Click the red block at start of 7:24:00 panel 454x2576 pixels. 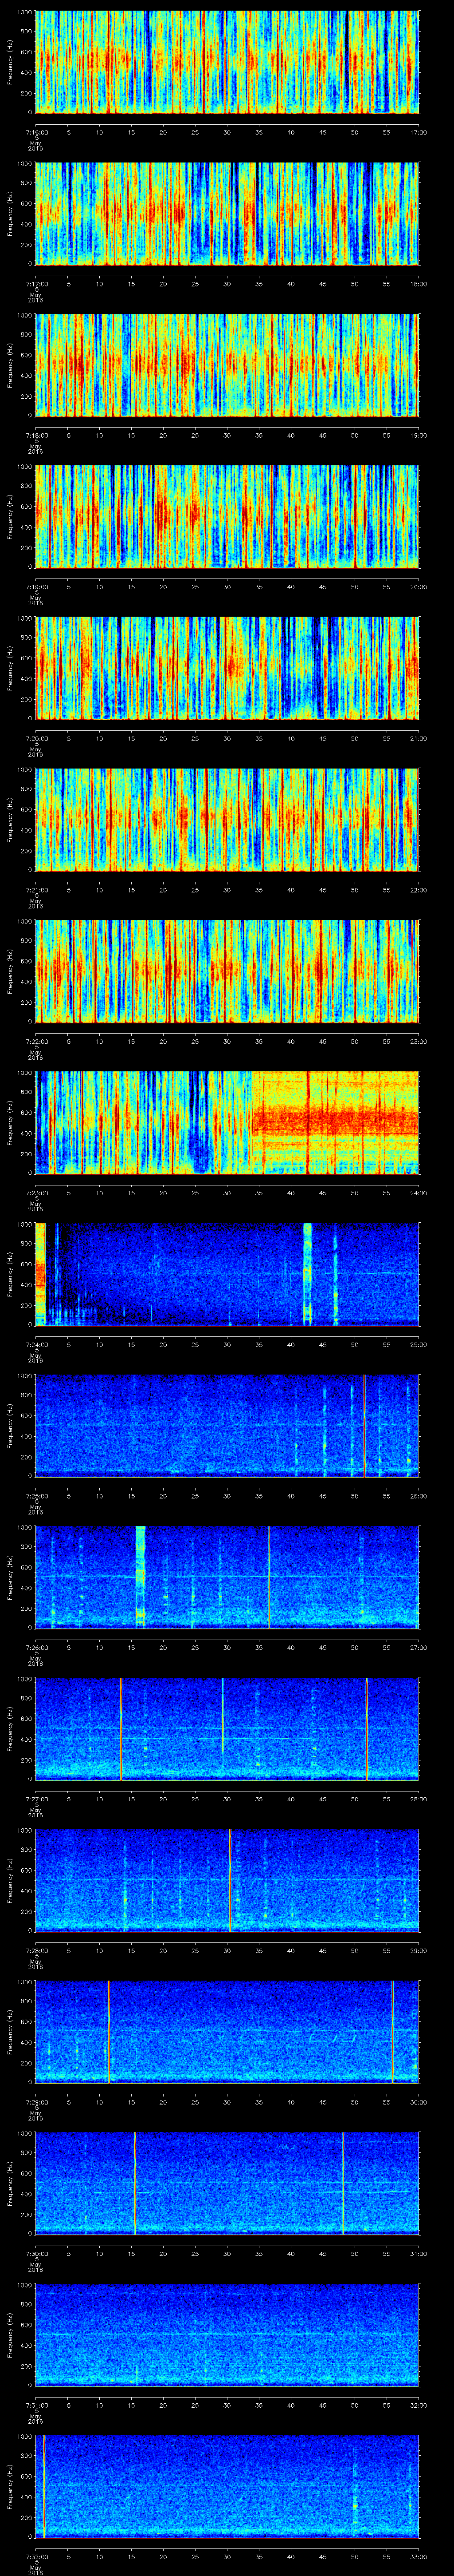tap(41, 1273)
